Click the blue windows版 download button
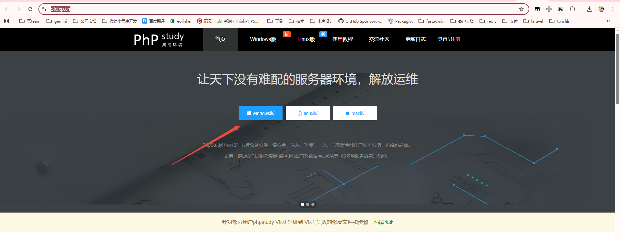Viewport: 620px width, 240px height. tap(260, 113)
